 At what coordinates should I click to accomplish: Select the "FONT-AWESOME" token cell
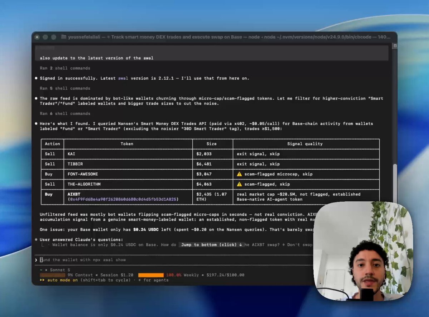click(x=128, y=174)
